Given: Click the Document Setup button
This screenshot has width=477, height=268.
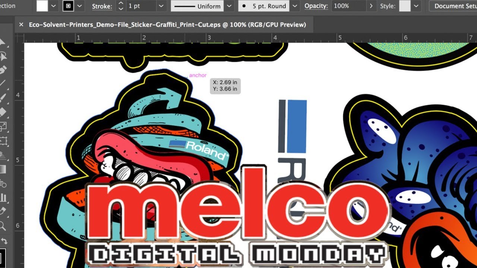Looking at the screenshot, I should [x=453, y=6].
